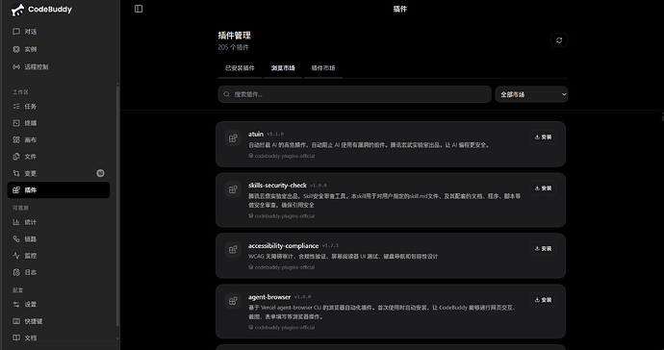This screenshot has height=350, width=664.
Task: Open 日志 (logs) in sidebar
Action: 59,272
